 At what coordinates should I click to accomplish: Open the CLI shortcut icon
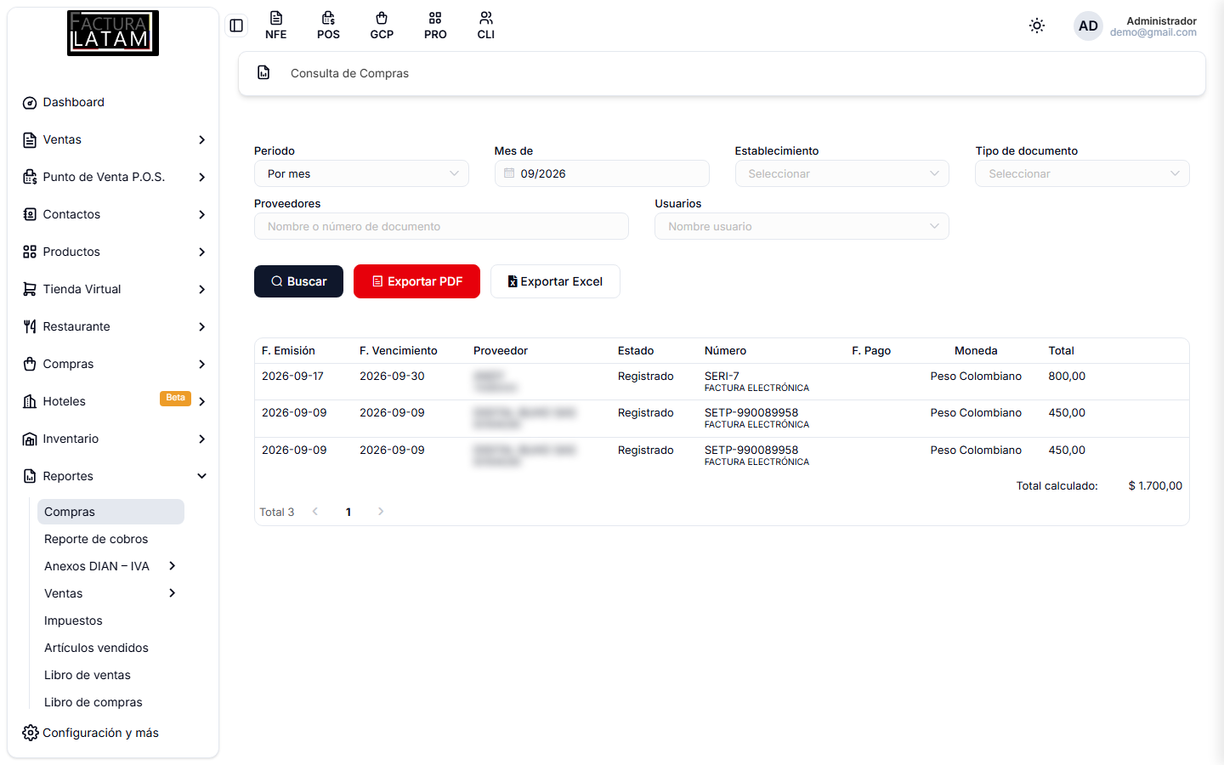(x=486, y=25)
